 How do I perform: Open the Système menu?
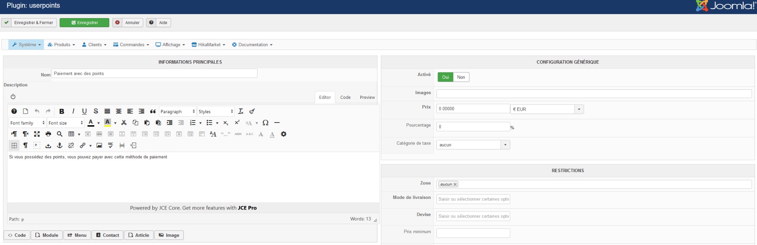point(26,45)
